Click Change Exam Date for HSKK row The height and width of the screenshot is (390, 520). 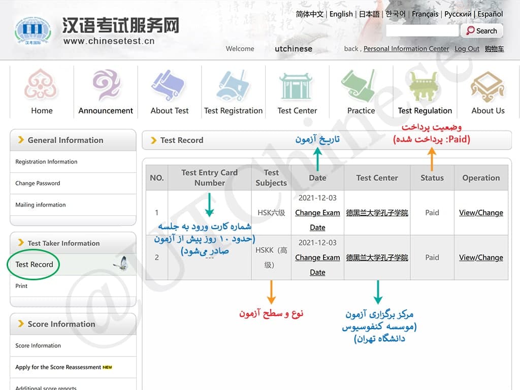317,265
